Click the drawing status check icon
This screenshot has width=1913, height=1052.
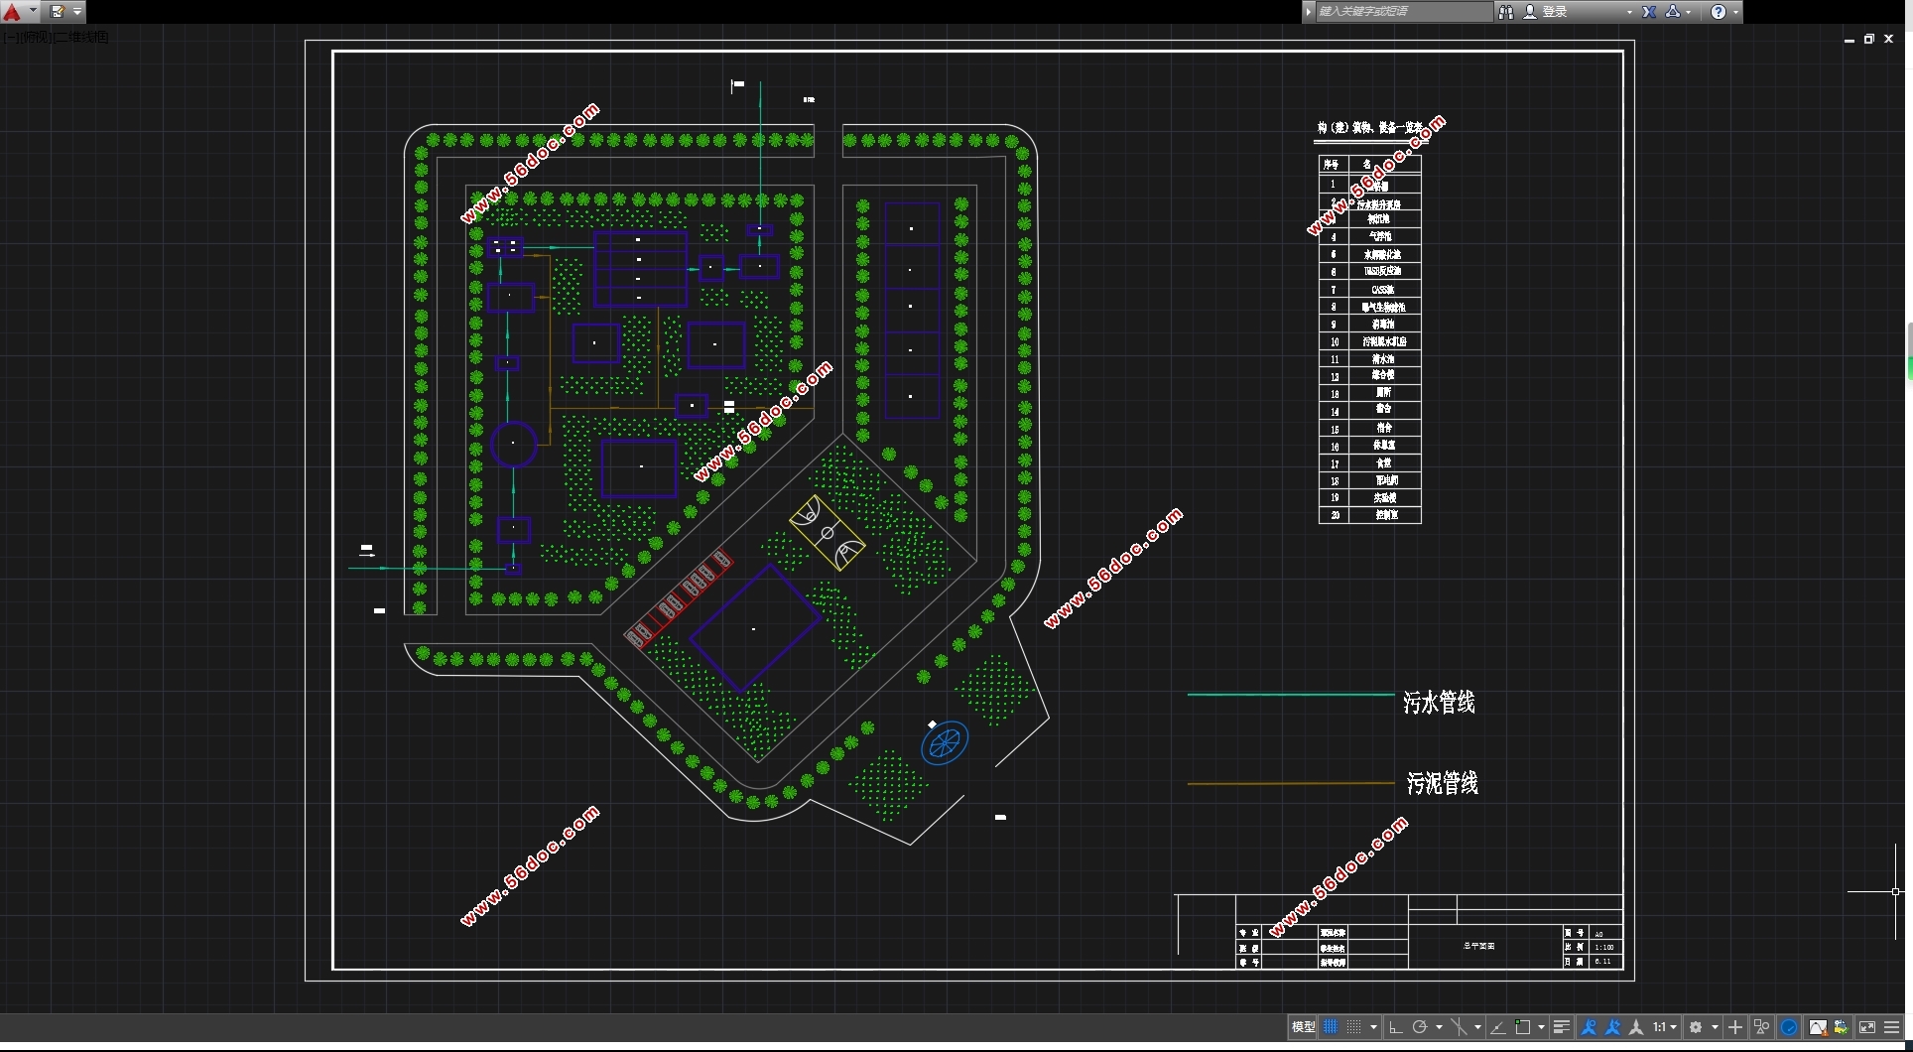click(1842, 1027)
